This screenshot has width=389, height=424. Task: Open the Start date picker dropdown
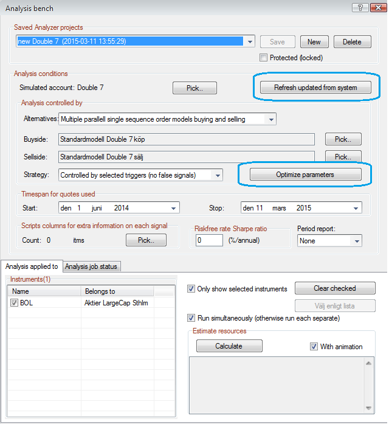[x=173, y=208]
